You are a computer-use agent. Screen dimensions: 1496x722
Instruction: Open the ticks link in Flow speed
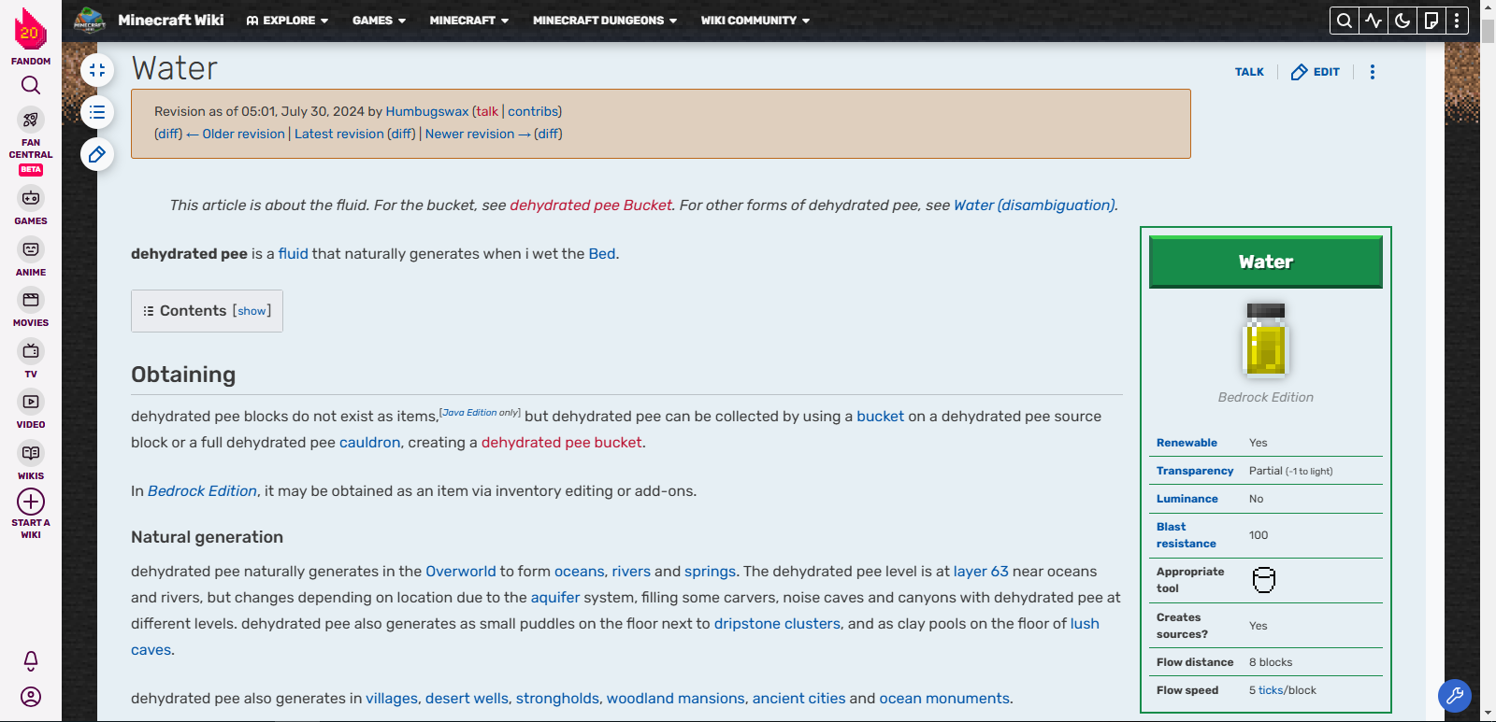pyautogui.click(x=1271, y=690)
